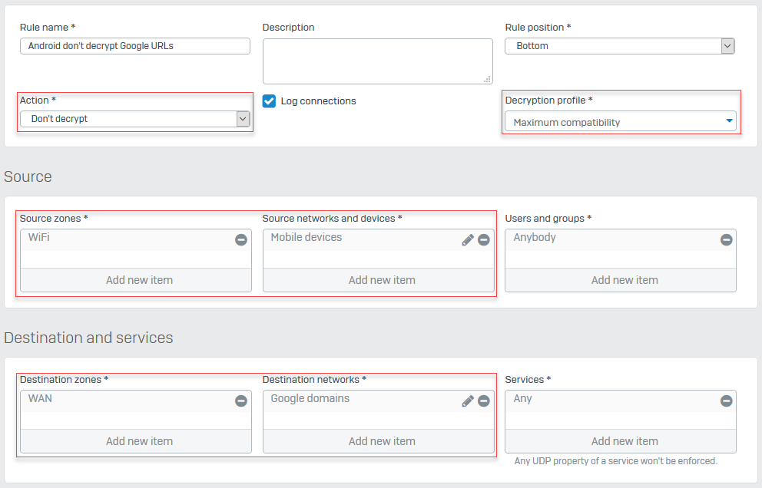
Task: Remove Anybody from Users and groups
Action: [x=726, y=239]
